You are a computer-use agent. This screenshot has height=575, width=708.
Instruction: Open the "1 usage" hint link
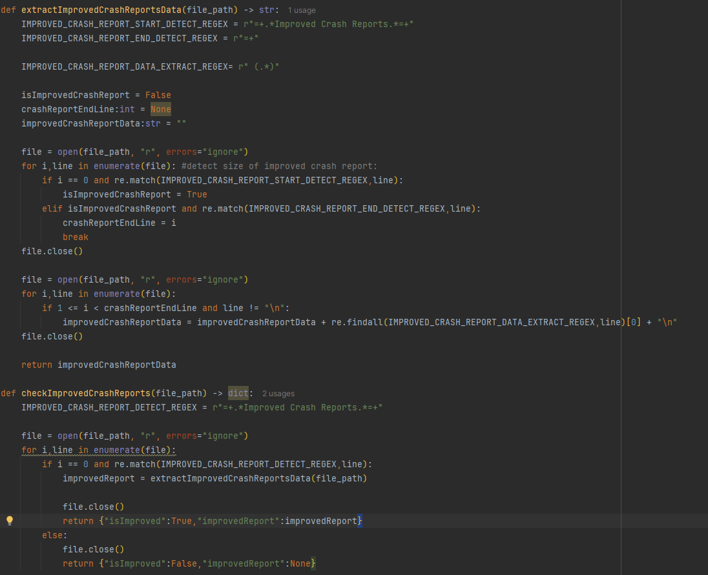(302, 10)
